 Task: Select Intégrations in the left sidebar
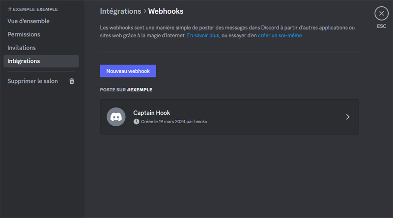24,61
